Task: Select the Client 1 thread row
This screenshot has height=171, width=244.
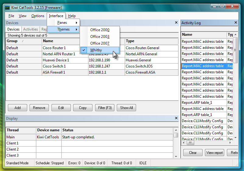Action: [x=89, y=143]
